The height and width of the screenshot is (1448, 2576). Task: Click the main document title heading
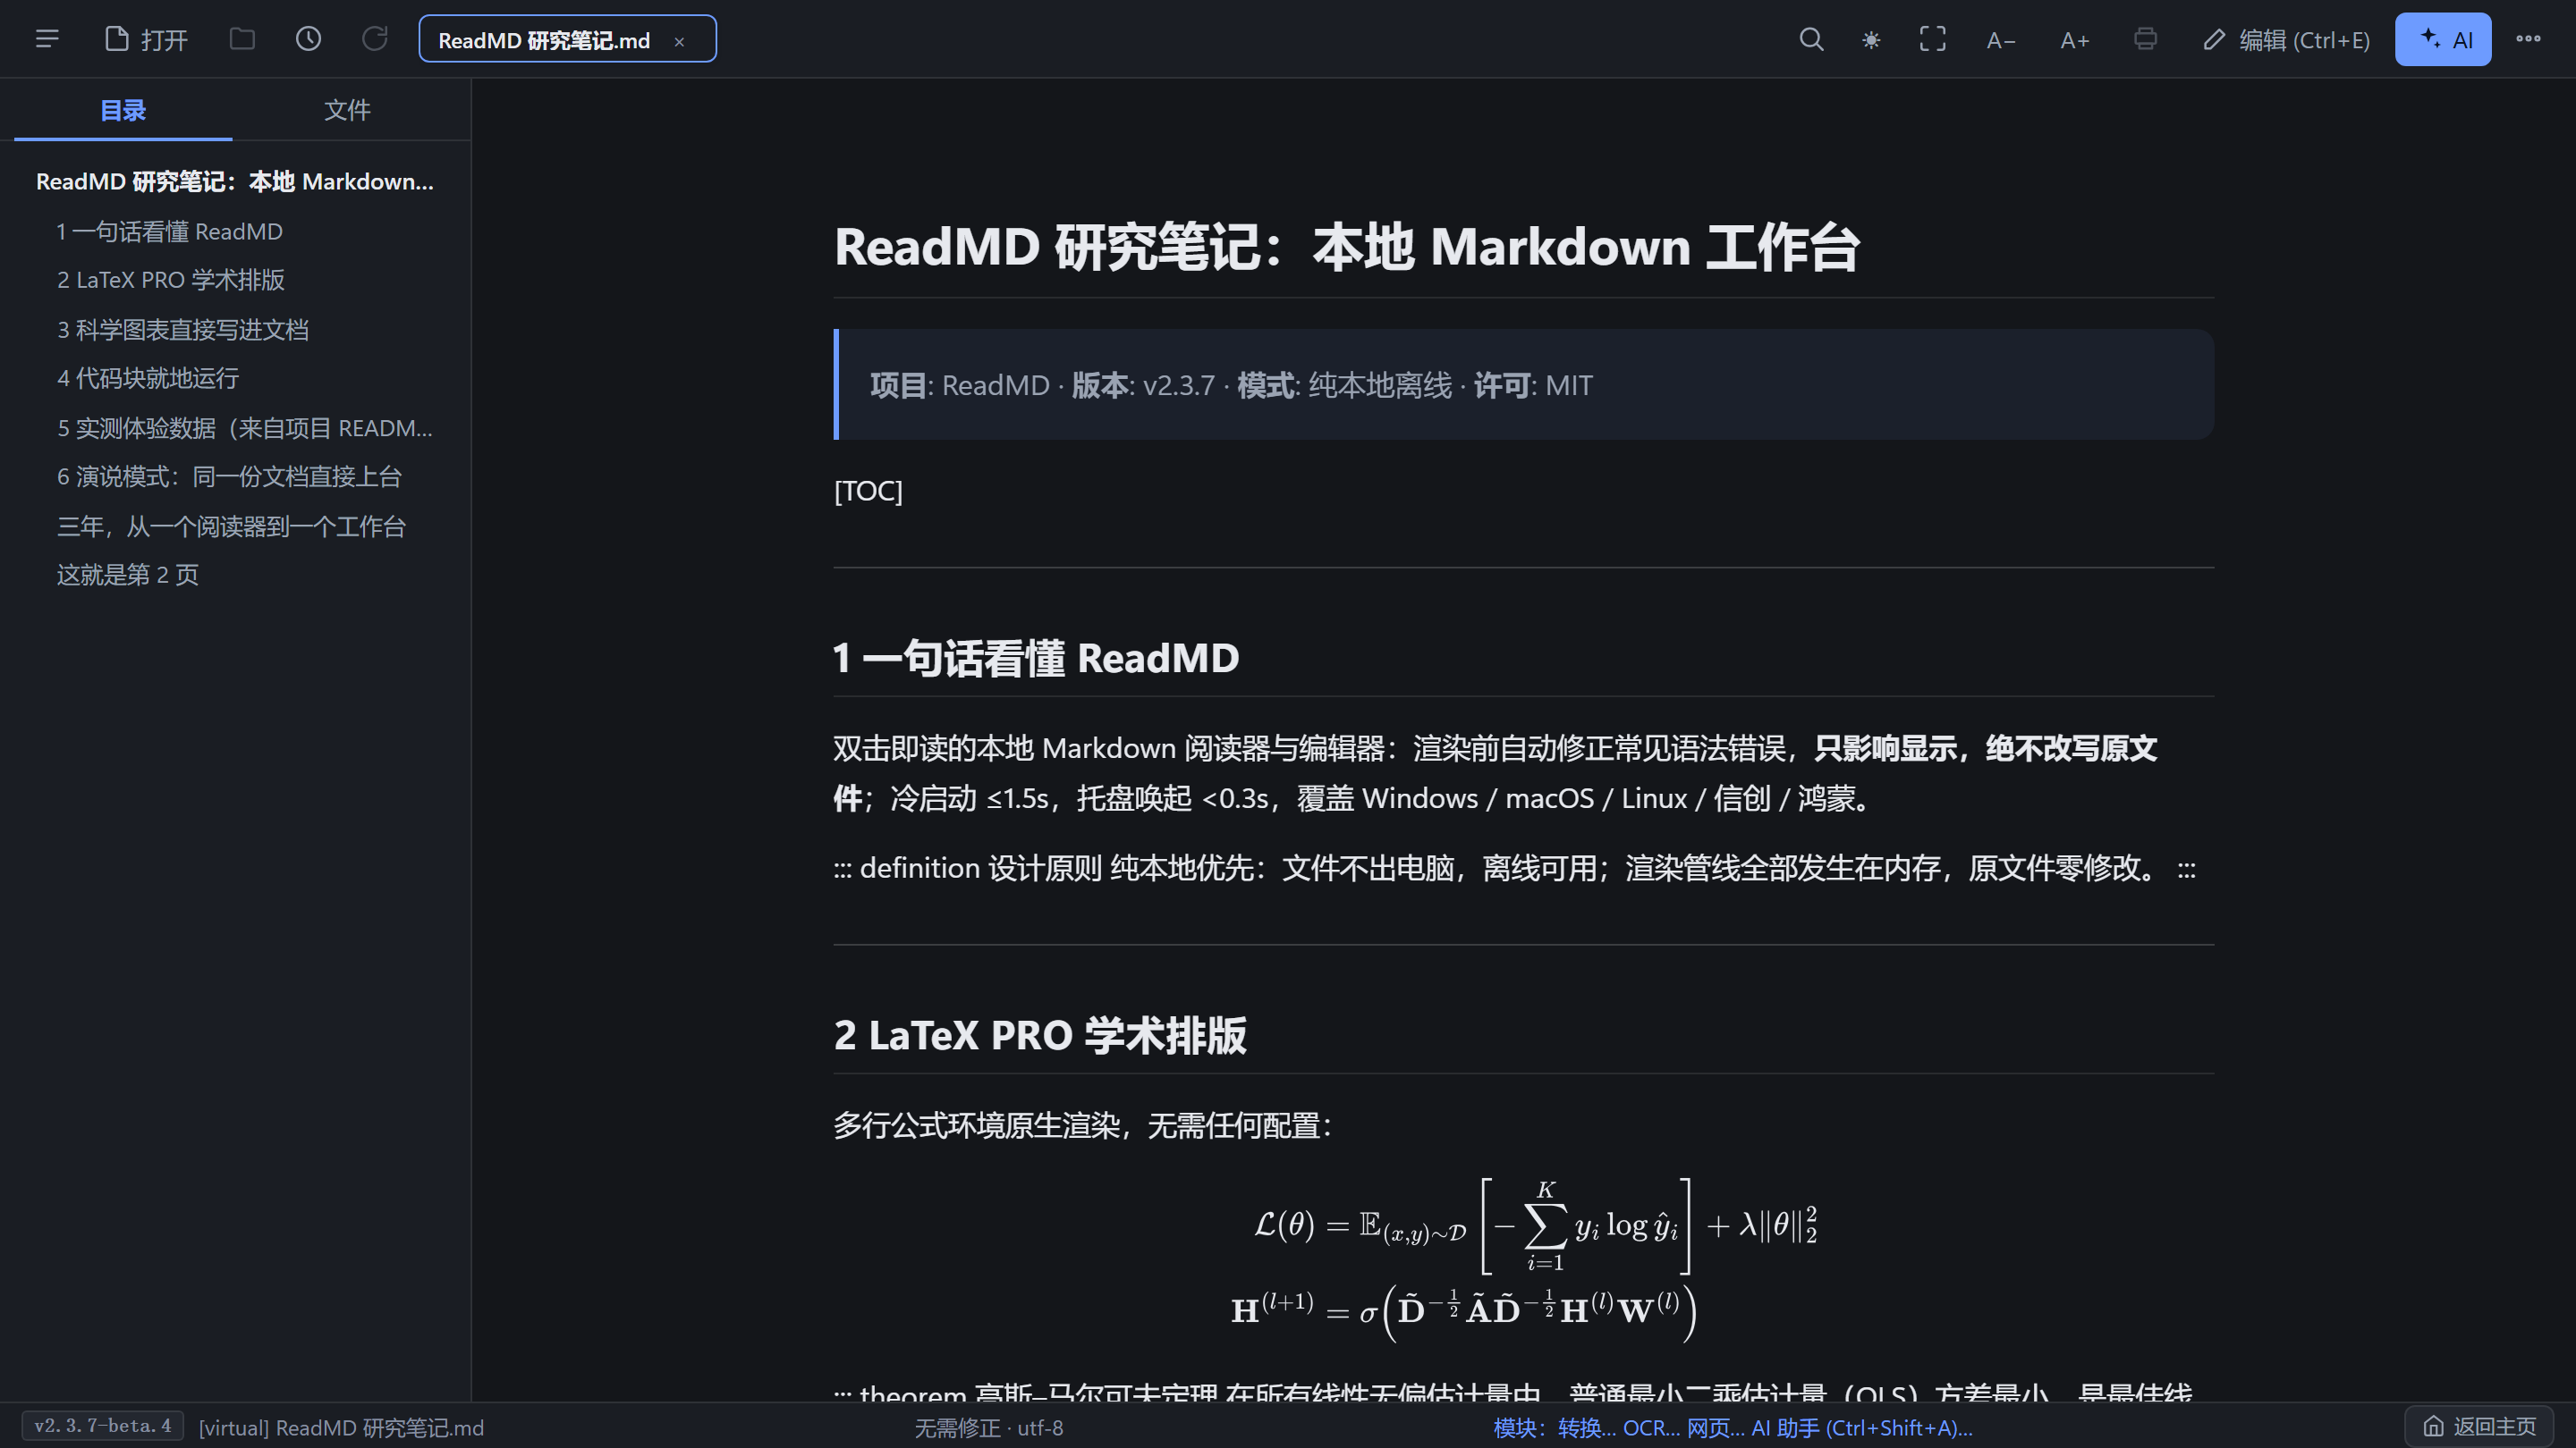pos(1347,247)
